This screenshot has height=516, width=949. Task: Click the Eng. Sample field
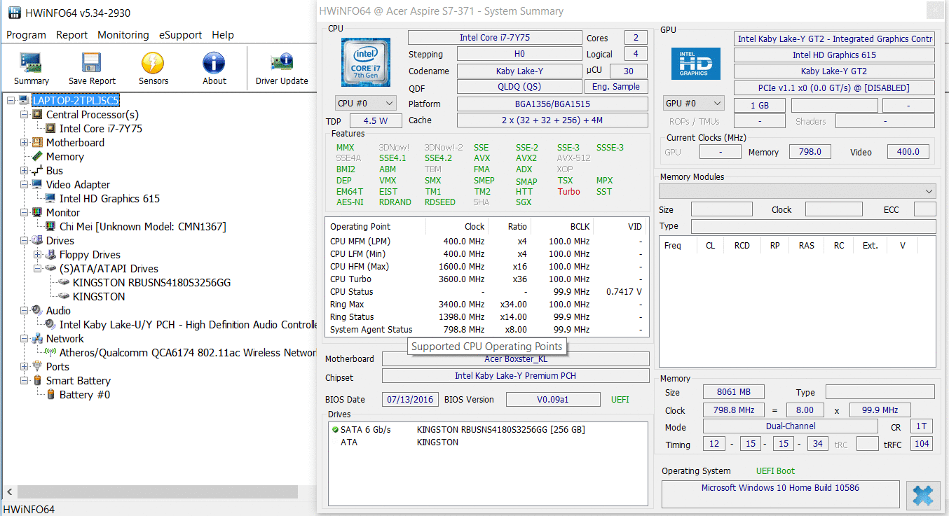(615, 87)
